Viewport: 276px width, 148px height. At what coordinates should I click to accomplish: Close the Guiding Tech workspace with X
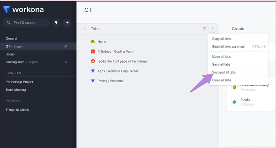pos(65,62)
